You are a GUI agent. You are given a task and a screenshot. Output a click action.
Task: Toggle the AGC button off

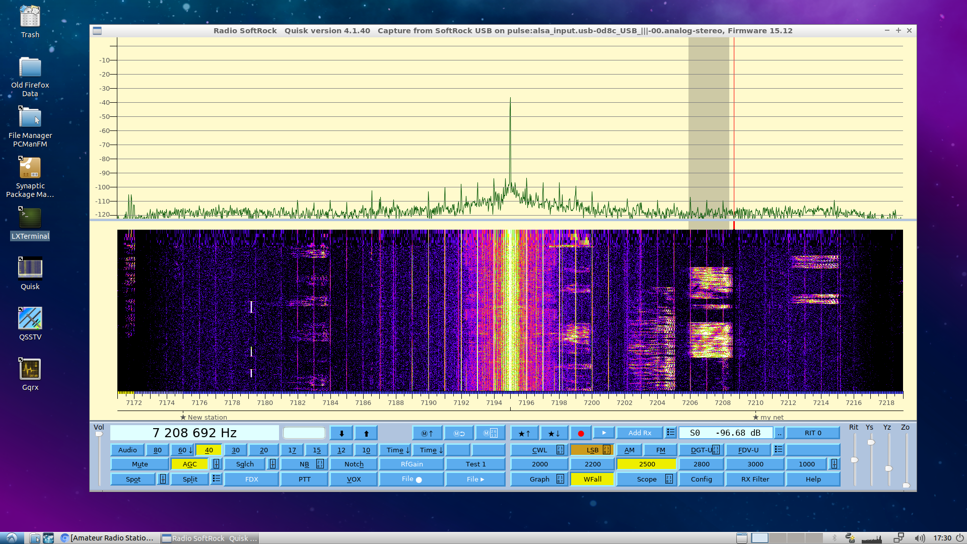[x=189, y=464]
